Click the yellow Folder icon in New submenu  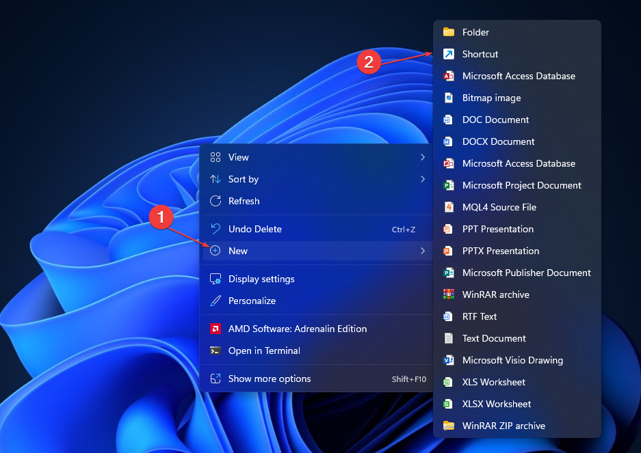pos(449,32)
